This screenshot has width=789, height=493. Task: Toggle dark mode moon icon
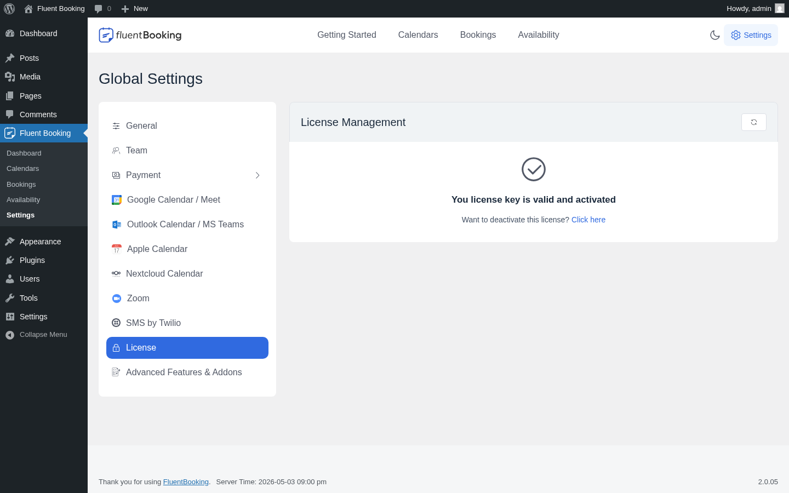[x=715, y=35]
